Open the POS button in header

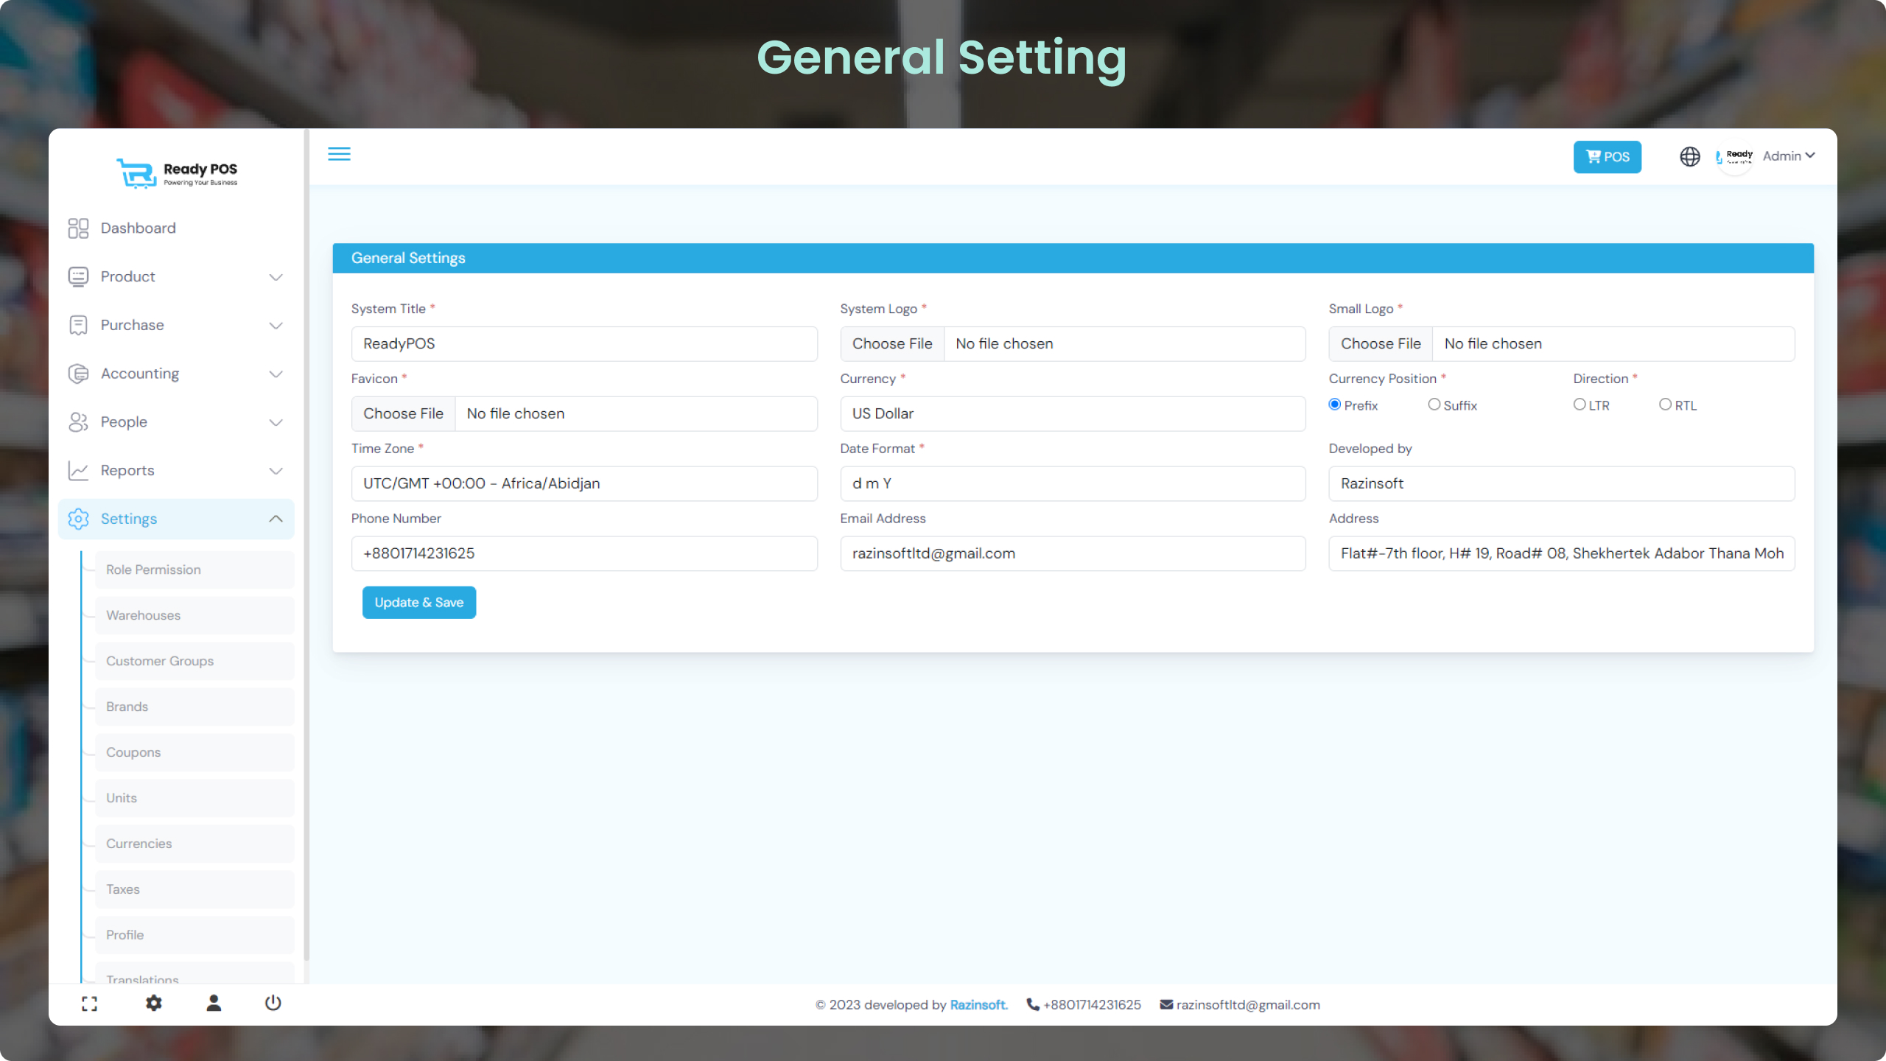point(1607,157)
